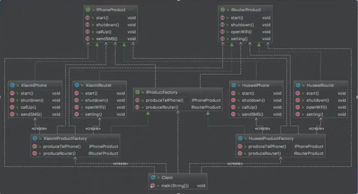The height and width of the screenshot is (194, 358).
Task: Click shutdown() method name in XiaomiRouter
Action: pos(97,100)
